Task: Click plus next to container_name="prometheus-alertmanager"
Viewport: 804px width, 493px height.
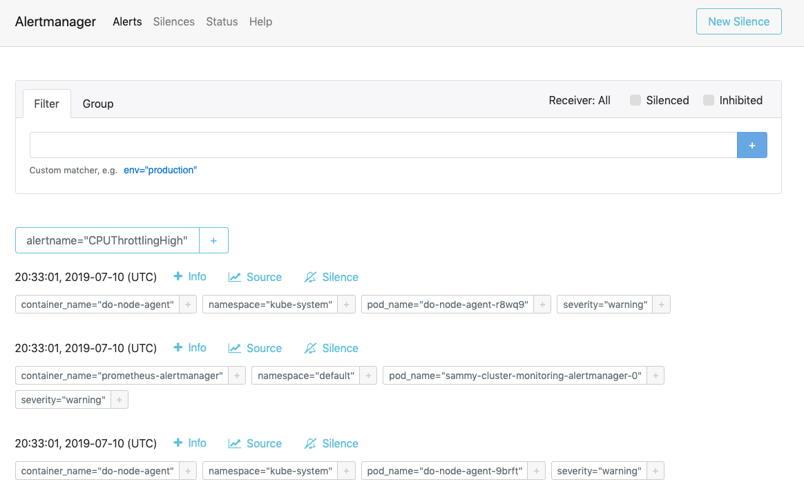Action: pyautogui.click(x=237, y=376)
